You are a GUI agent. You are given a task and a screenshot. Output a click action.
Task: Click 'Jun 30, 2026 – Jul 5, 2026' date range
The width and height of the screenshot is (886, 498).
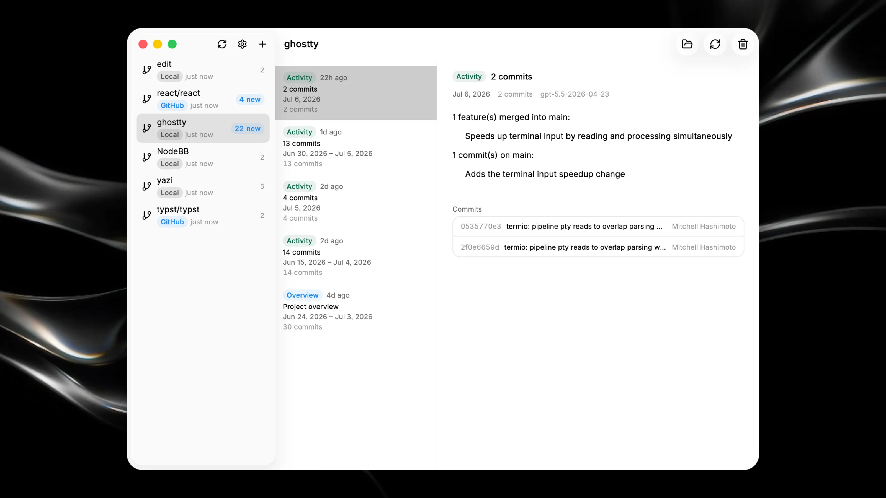pyautogui.click(x=328, y=154)
